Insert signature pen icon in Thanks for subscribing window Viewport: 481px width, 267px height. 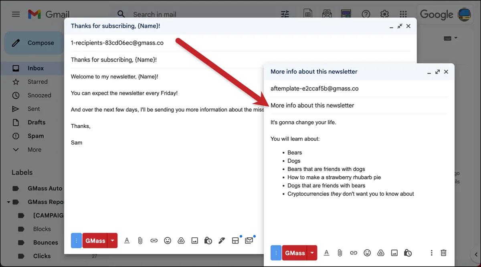(222, 241)
